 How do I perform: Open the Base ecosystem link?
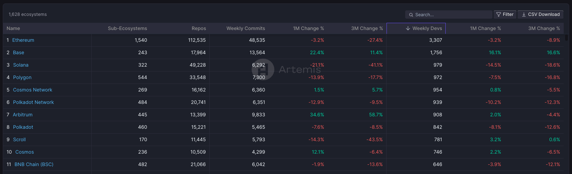pyautogui.click(x=18, y=52)
